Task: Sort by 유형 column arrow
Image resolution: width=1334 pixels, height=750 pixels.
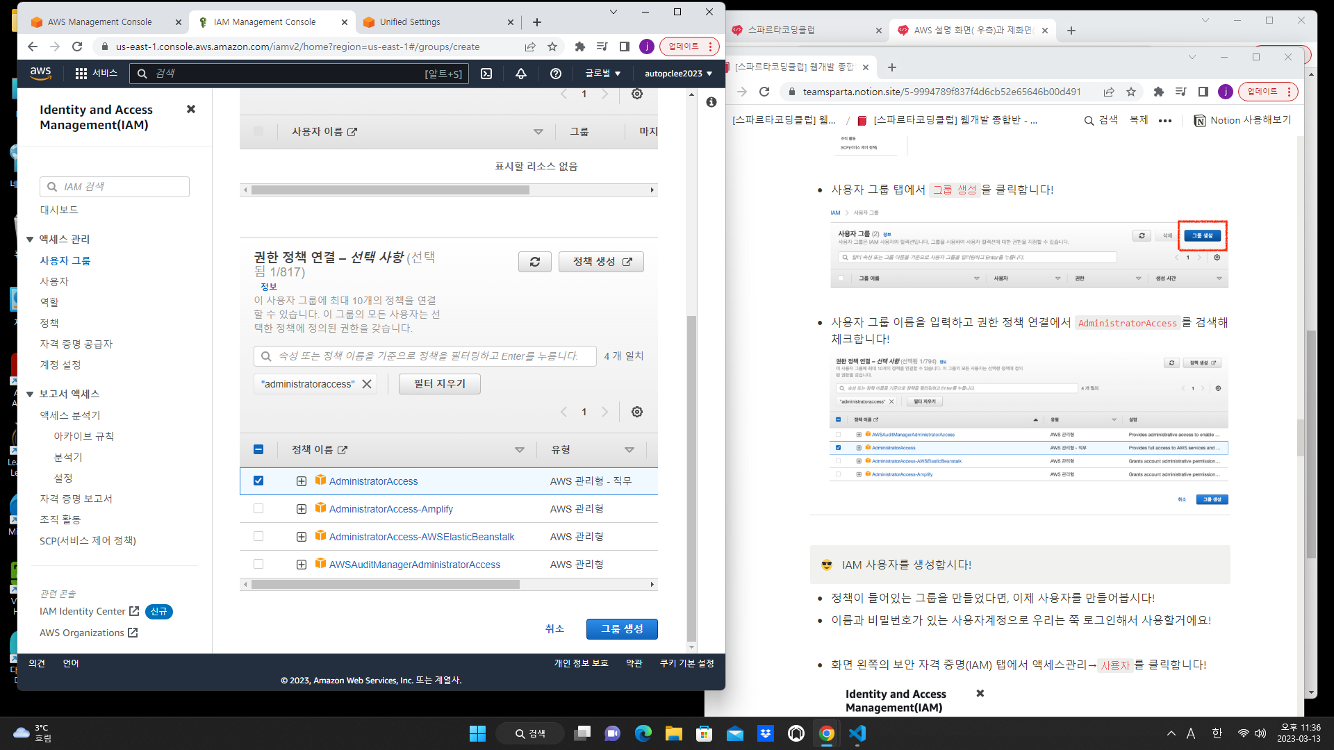Action: tap(629, 450)
